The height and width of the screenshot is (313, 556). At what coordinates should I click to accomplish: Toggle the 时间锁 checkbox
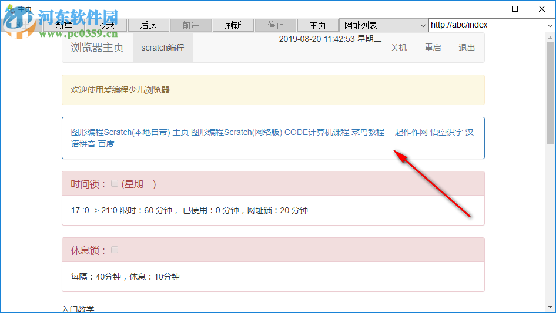tap(114, 183)
